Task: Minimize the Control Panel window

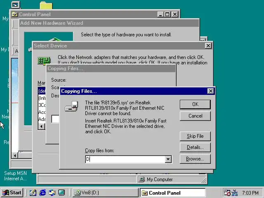Action: click(160, 14)
